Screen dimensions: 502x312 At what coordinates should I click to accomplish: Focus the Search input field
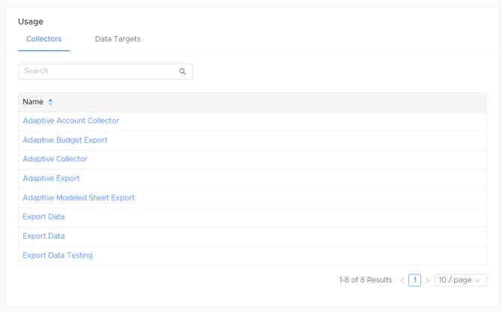click(x=105, y=71)
